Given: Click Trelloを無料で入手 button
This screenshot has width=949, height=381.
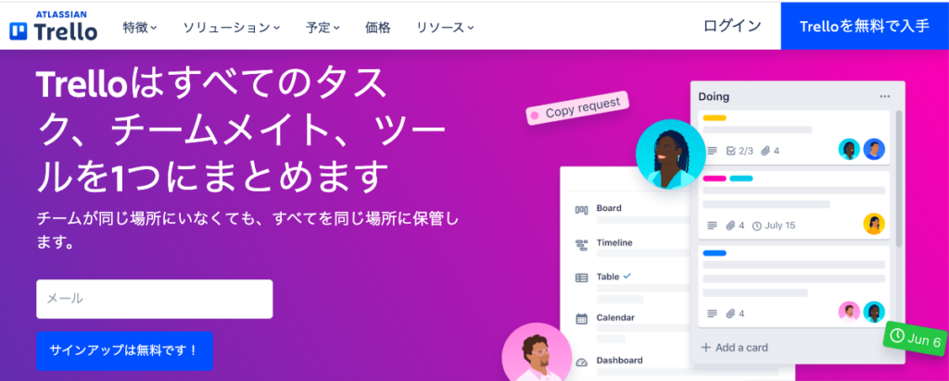Looking at the screenshot, I should point(865,26).
